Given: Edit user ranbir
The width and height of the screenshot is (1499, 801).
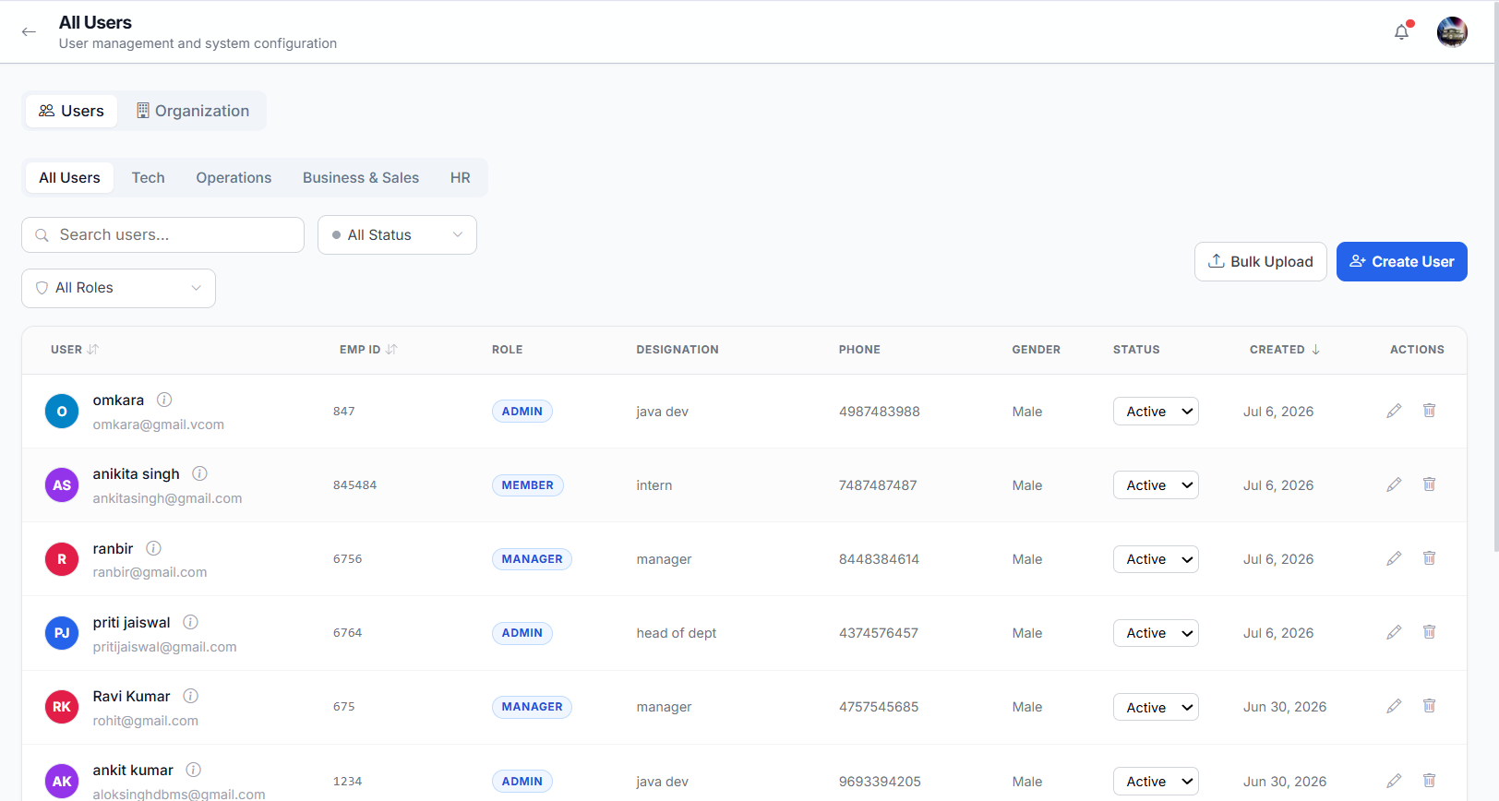Looking at the screenshot, I should pos(1394,558).
